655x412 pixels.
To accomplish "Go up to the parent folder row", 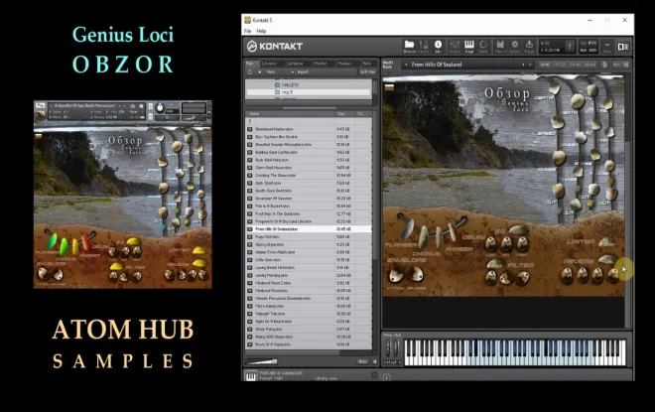I will [308, 121].
